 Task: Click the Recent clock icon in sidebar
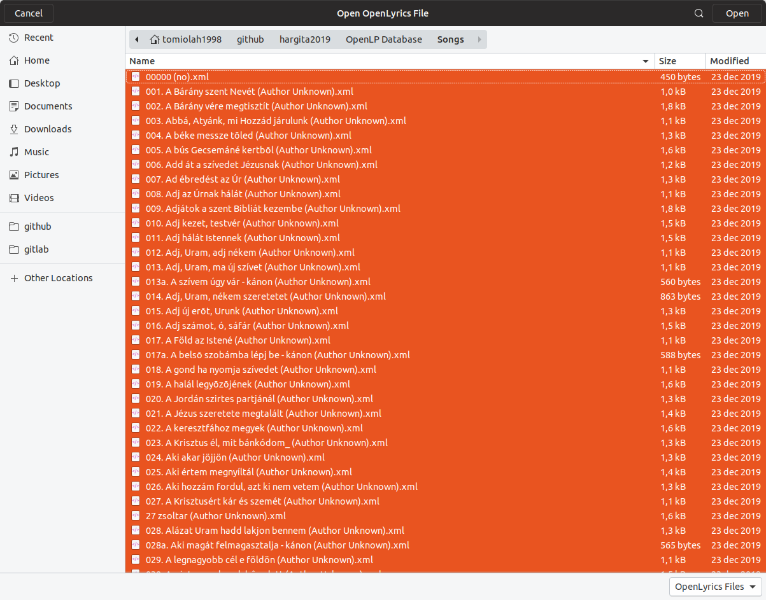[x=14, y=38]
